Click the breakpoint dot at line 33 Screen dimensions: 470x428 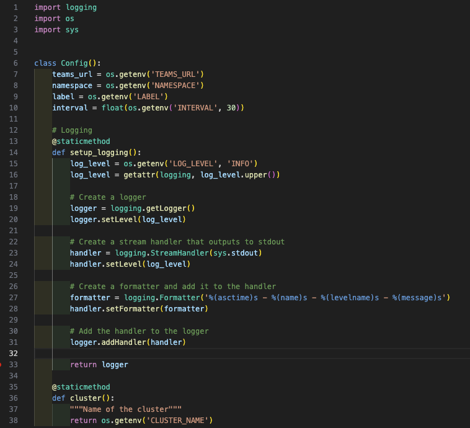(0, 365)
